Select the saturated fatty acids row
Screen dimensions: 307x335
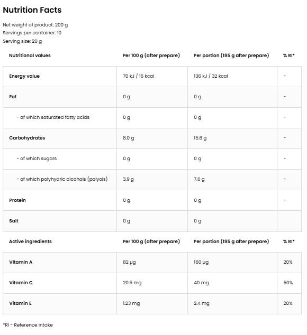[x=152, y=117]
